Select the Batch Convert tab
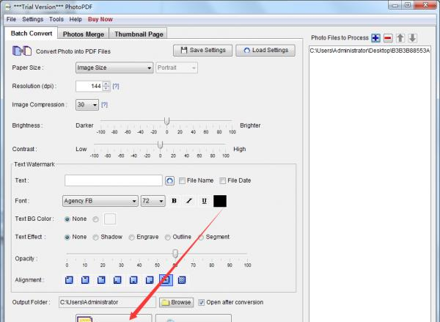Viewport: 440px width, 322px height. 31,33
